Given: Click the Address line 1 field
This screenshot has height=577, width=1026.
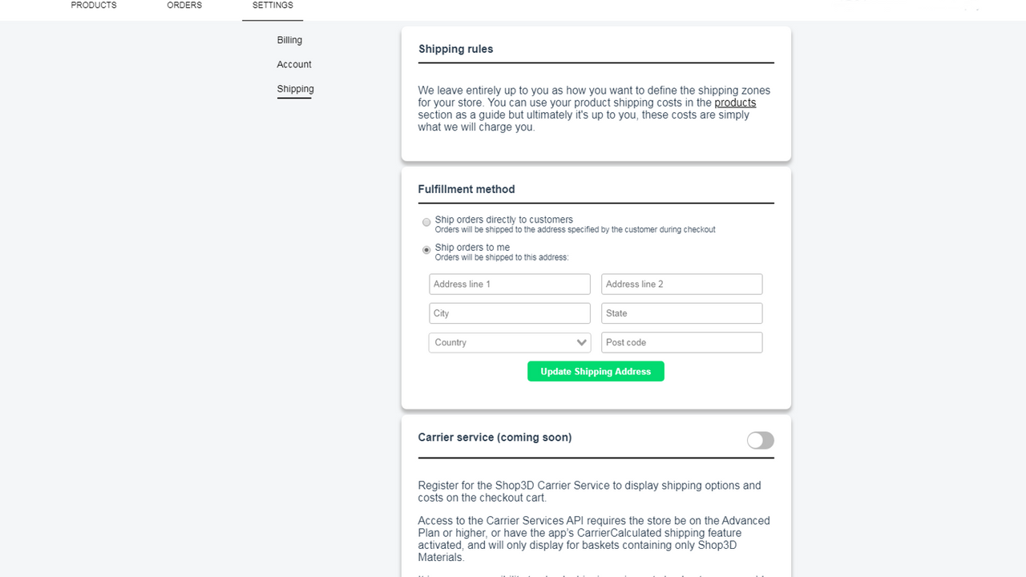Looking at the screenshot, I should click(x=509, y=284).
